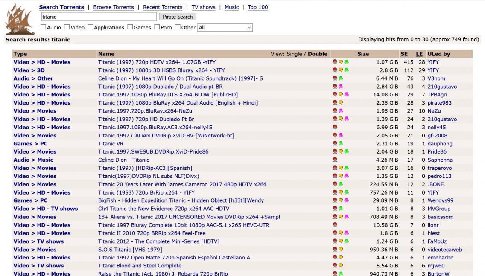485x276 pixels.
Task: Sort by the Name column header
Action: [x=106, y=54]
